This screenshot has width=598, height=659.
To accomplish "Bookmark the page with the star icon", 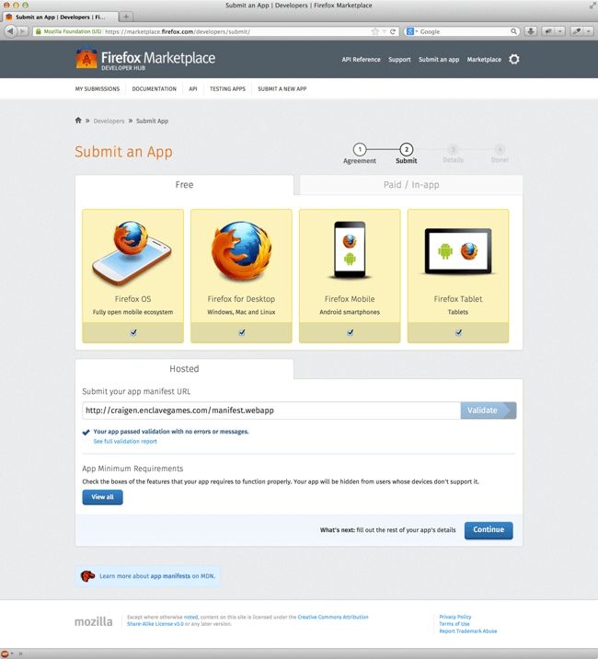I will coord(374,31).
